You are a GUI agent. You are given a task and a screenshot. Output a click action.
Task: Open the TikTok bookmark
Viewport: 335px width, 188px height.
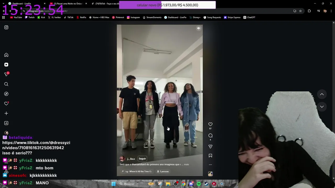[69, 17]
